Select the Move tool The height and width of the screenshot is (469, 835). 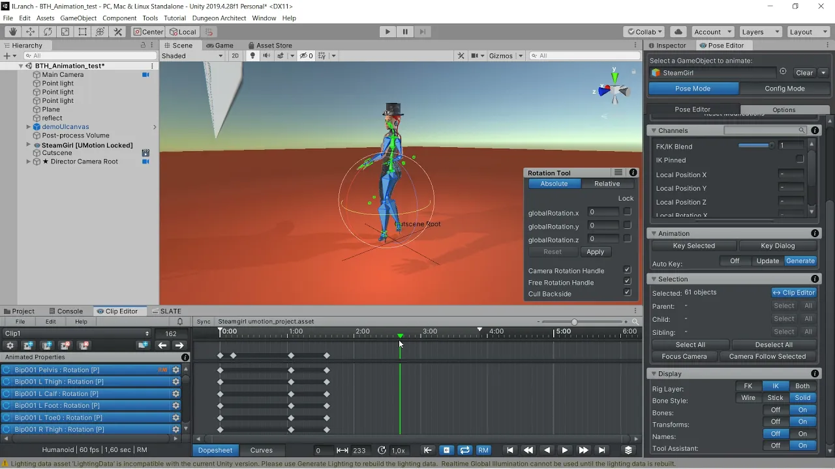point(30,31)
